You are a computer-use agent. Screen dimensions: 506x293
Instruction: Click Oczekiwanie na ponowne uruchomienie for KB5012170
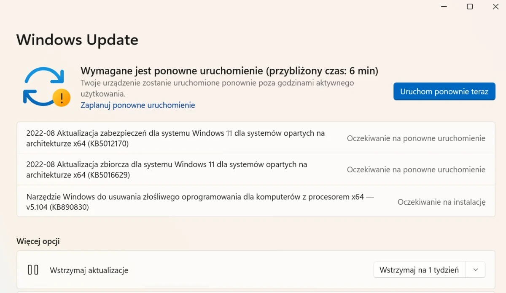pos(416,138)
